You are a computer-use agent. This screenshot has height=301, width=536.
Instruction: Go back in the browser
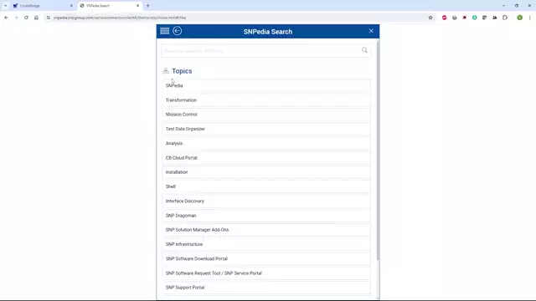[6, 18]
